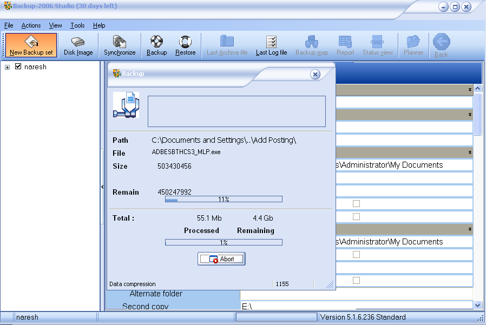Launch the Synchronize tool

click(x=120, y=45)
